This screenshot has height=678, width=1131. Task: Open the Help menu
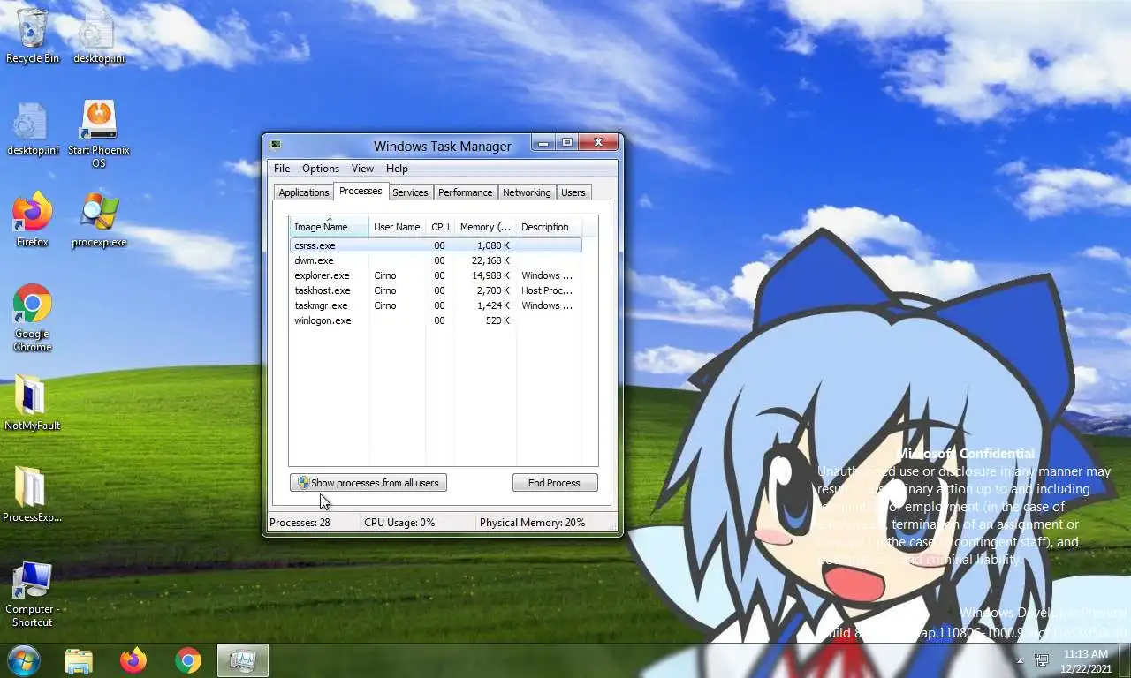397,169
